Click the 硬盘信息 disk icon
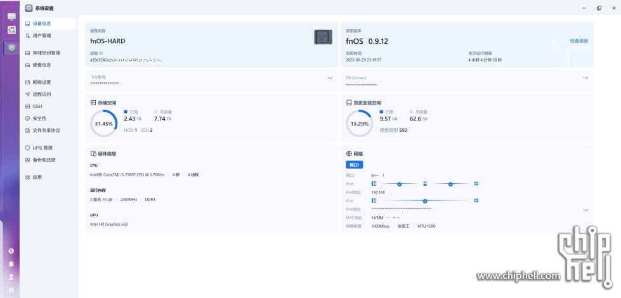 click(x=27, y=65)
